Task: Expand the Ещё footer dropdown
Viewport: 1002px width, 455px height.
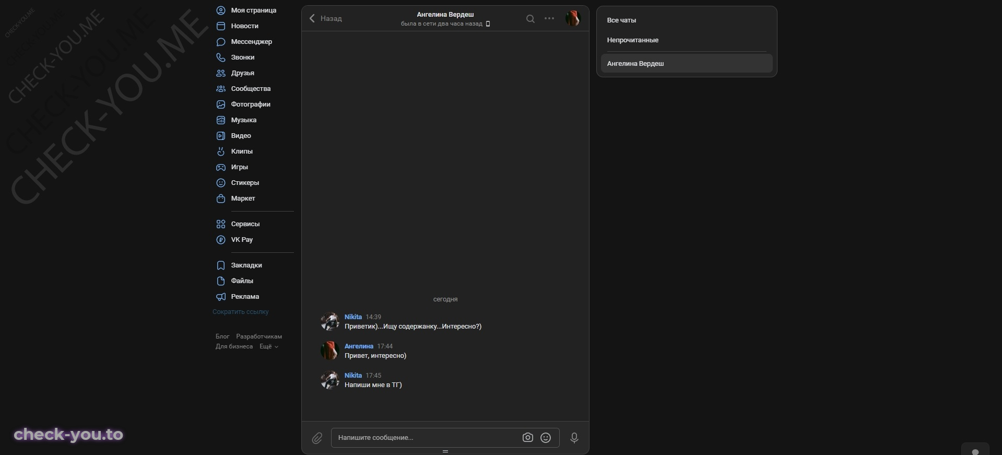Action: [269, 346]
